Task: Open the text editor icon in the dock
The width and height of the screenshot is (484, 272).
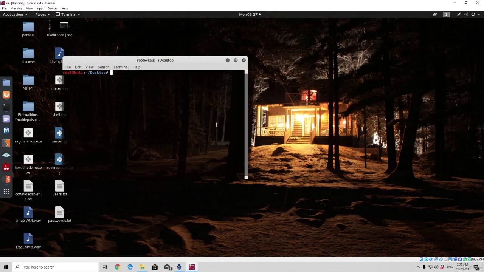Action: coord(6,119)
